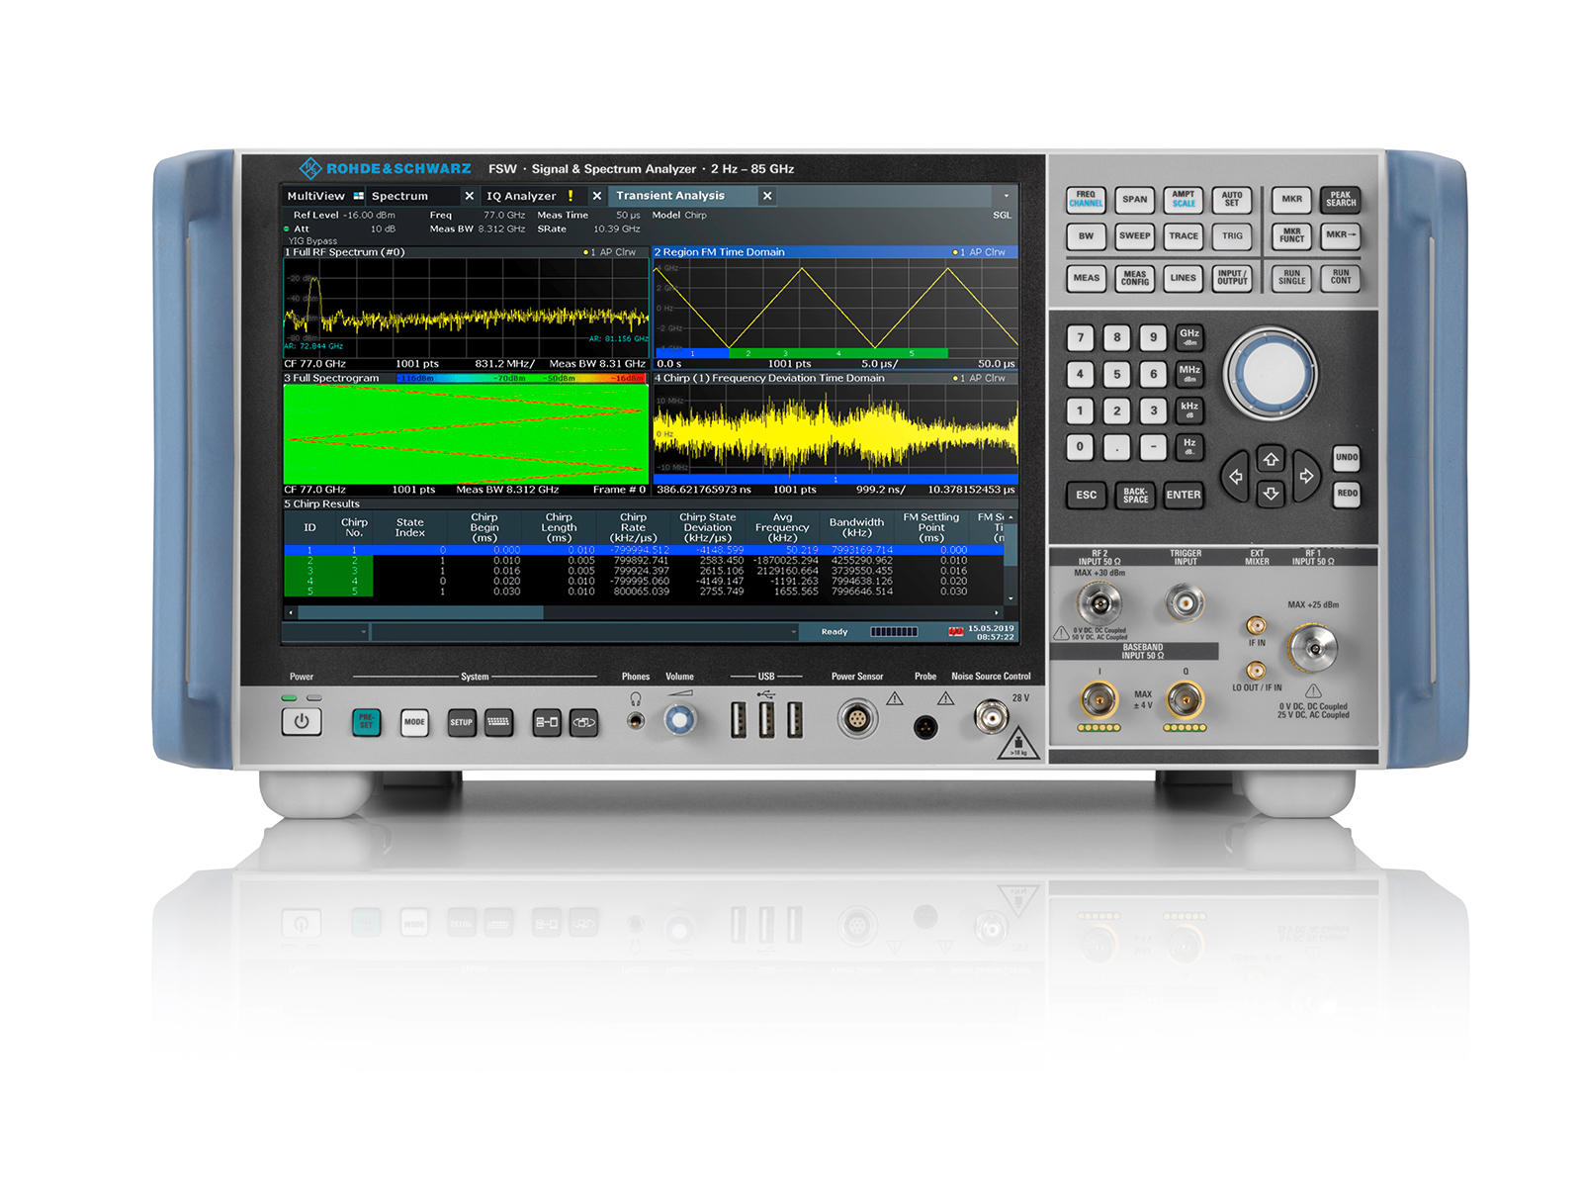Tap the MKR FUNCT key
Screen dimensions: 1582x1187
coord(1292,236)
